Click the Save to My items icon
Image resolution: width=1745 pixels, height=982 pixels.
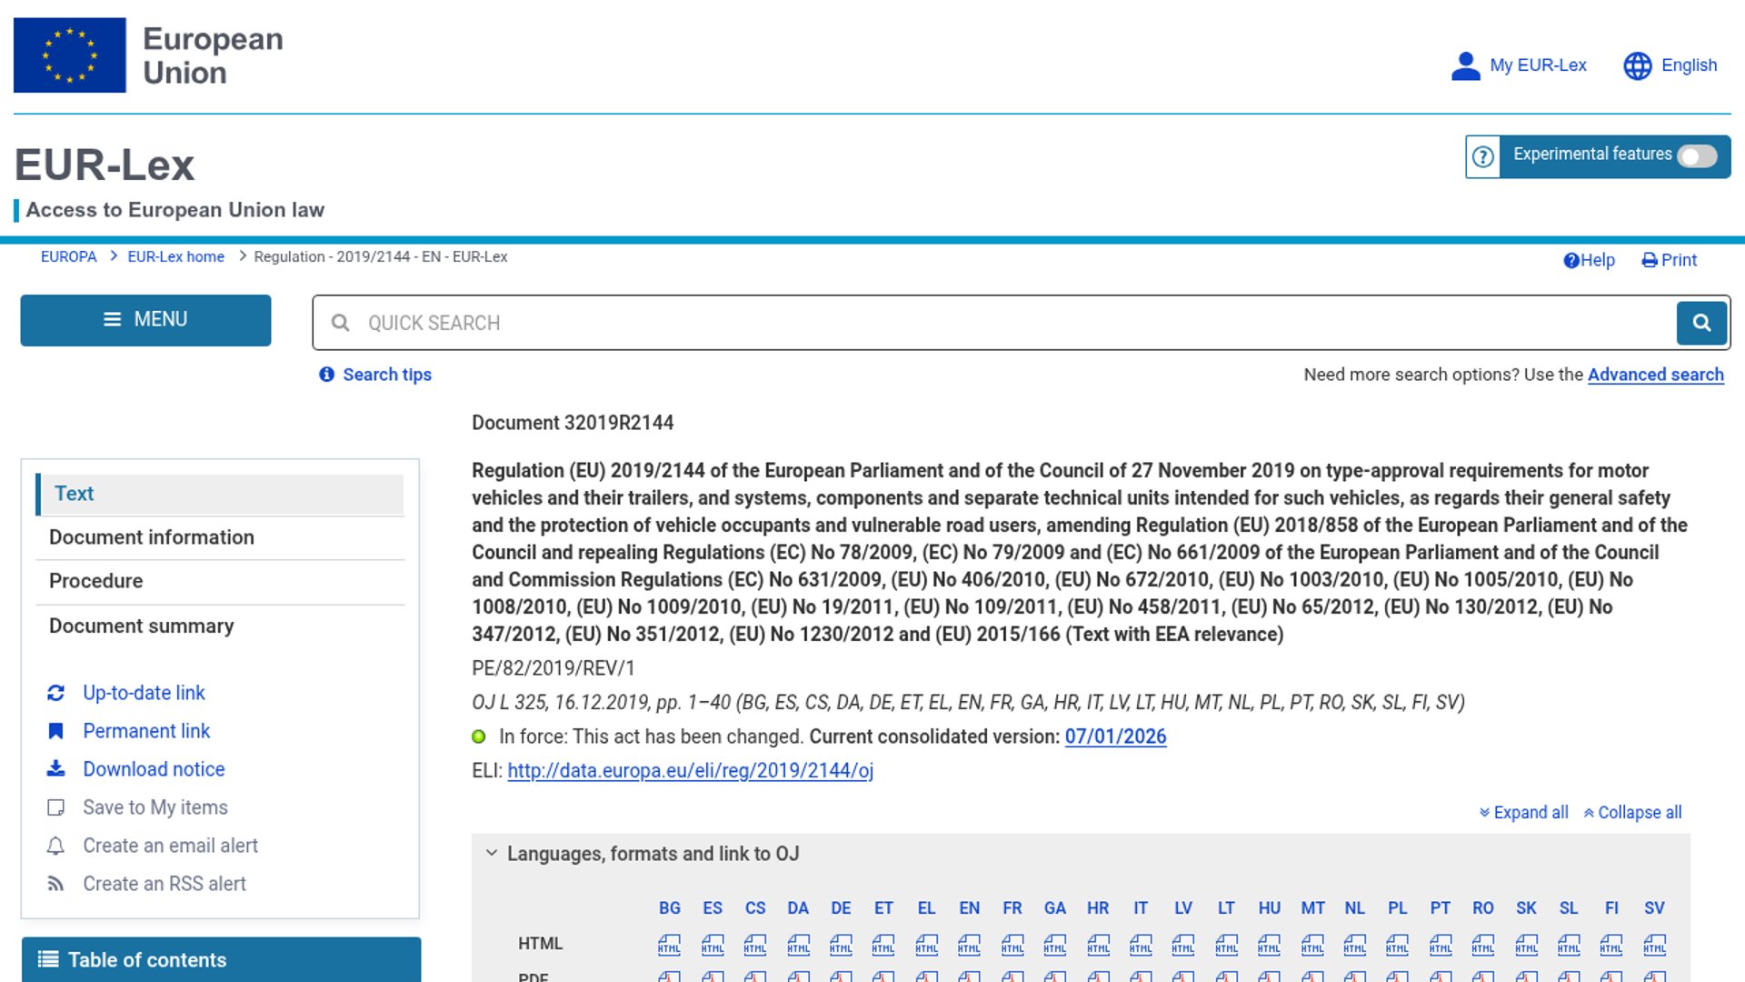55,807
